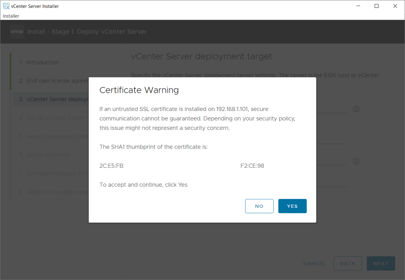
Task: Open the Installer menu
Action: click(11, 16)
